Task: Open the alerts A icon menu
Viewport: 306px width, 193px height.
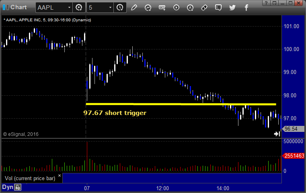Action: click(190, 8)
